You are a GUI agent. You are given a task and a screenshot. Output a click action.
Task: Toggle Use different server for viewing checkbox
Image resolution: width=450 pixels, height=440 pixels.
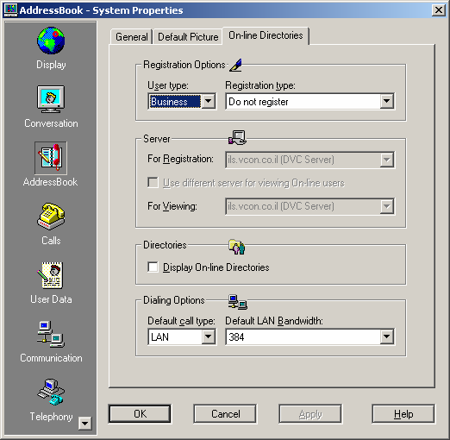click(153, 182)
